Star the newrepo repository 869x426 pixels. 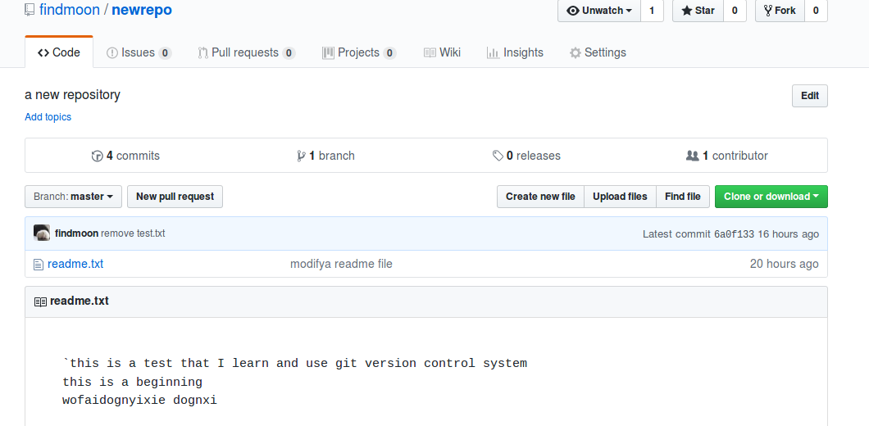tap(698, 11)
